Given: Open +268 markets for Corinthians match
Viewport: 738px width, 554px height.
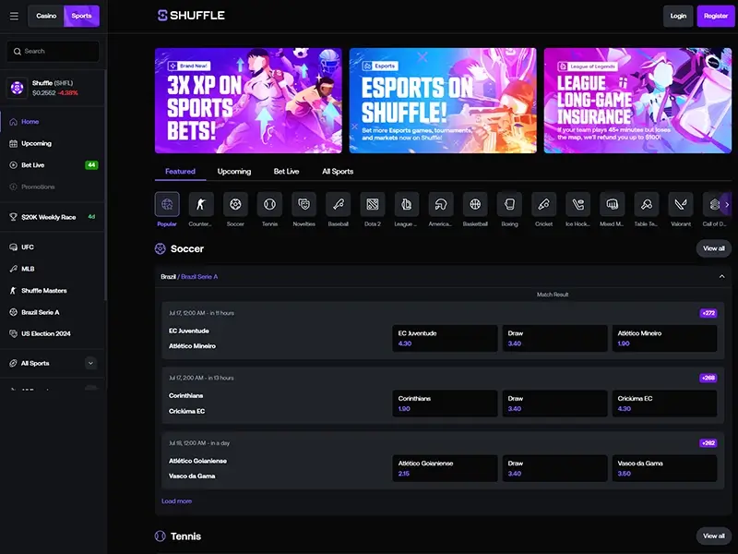Looking at the screenshot, I should tap(708, 378).
